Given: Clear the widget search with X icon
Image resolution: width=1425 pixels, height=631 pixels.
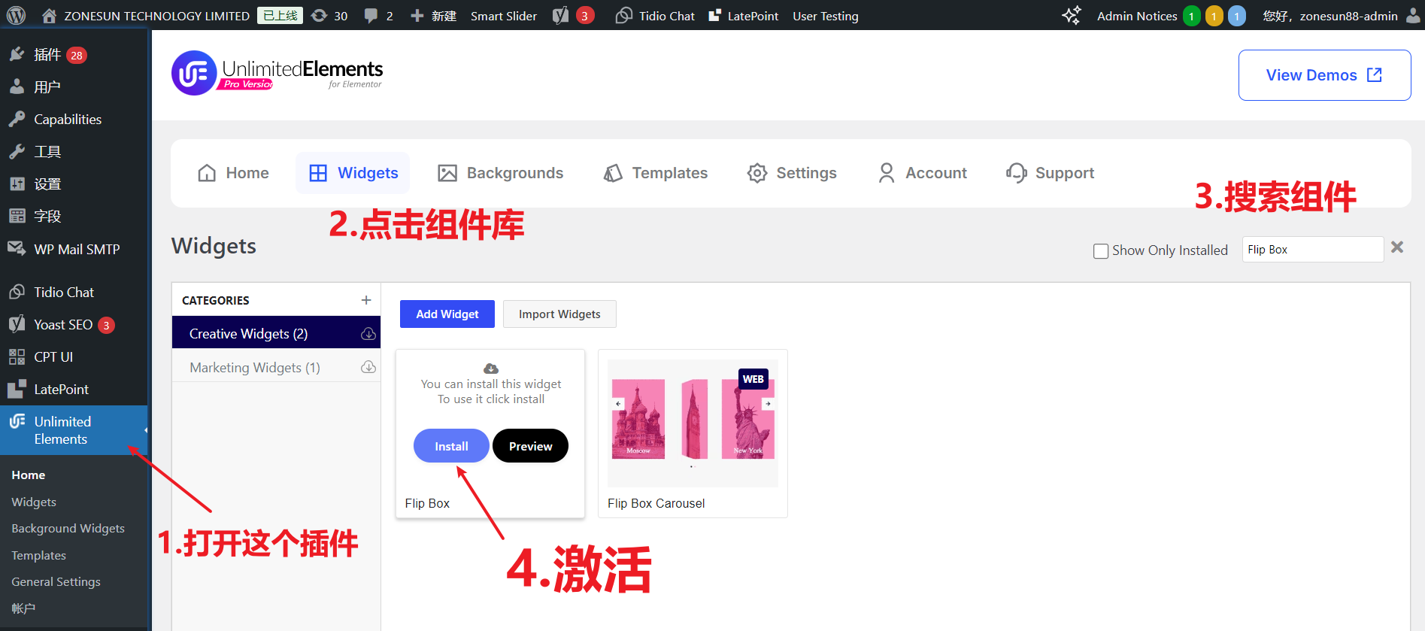Looking at the screenshot, I should point(1397,247).
